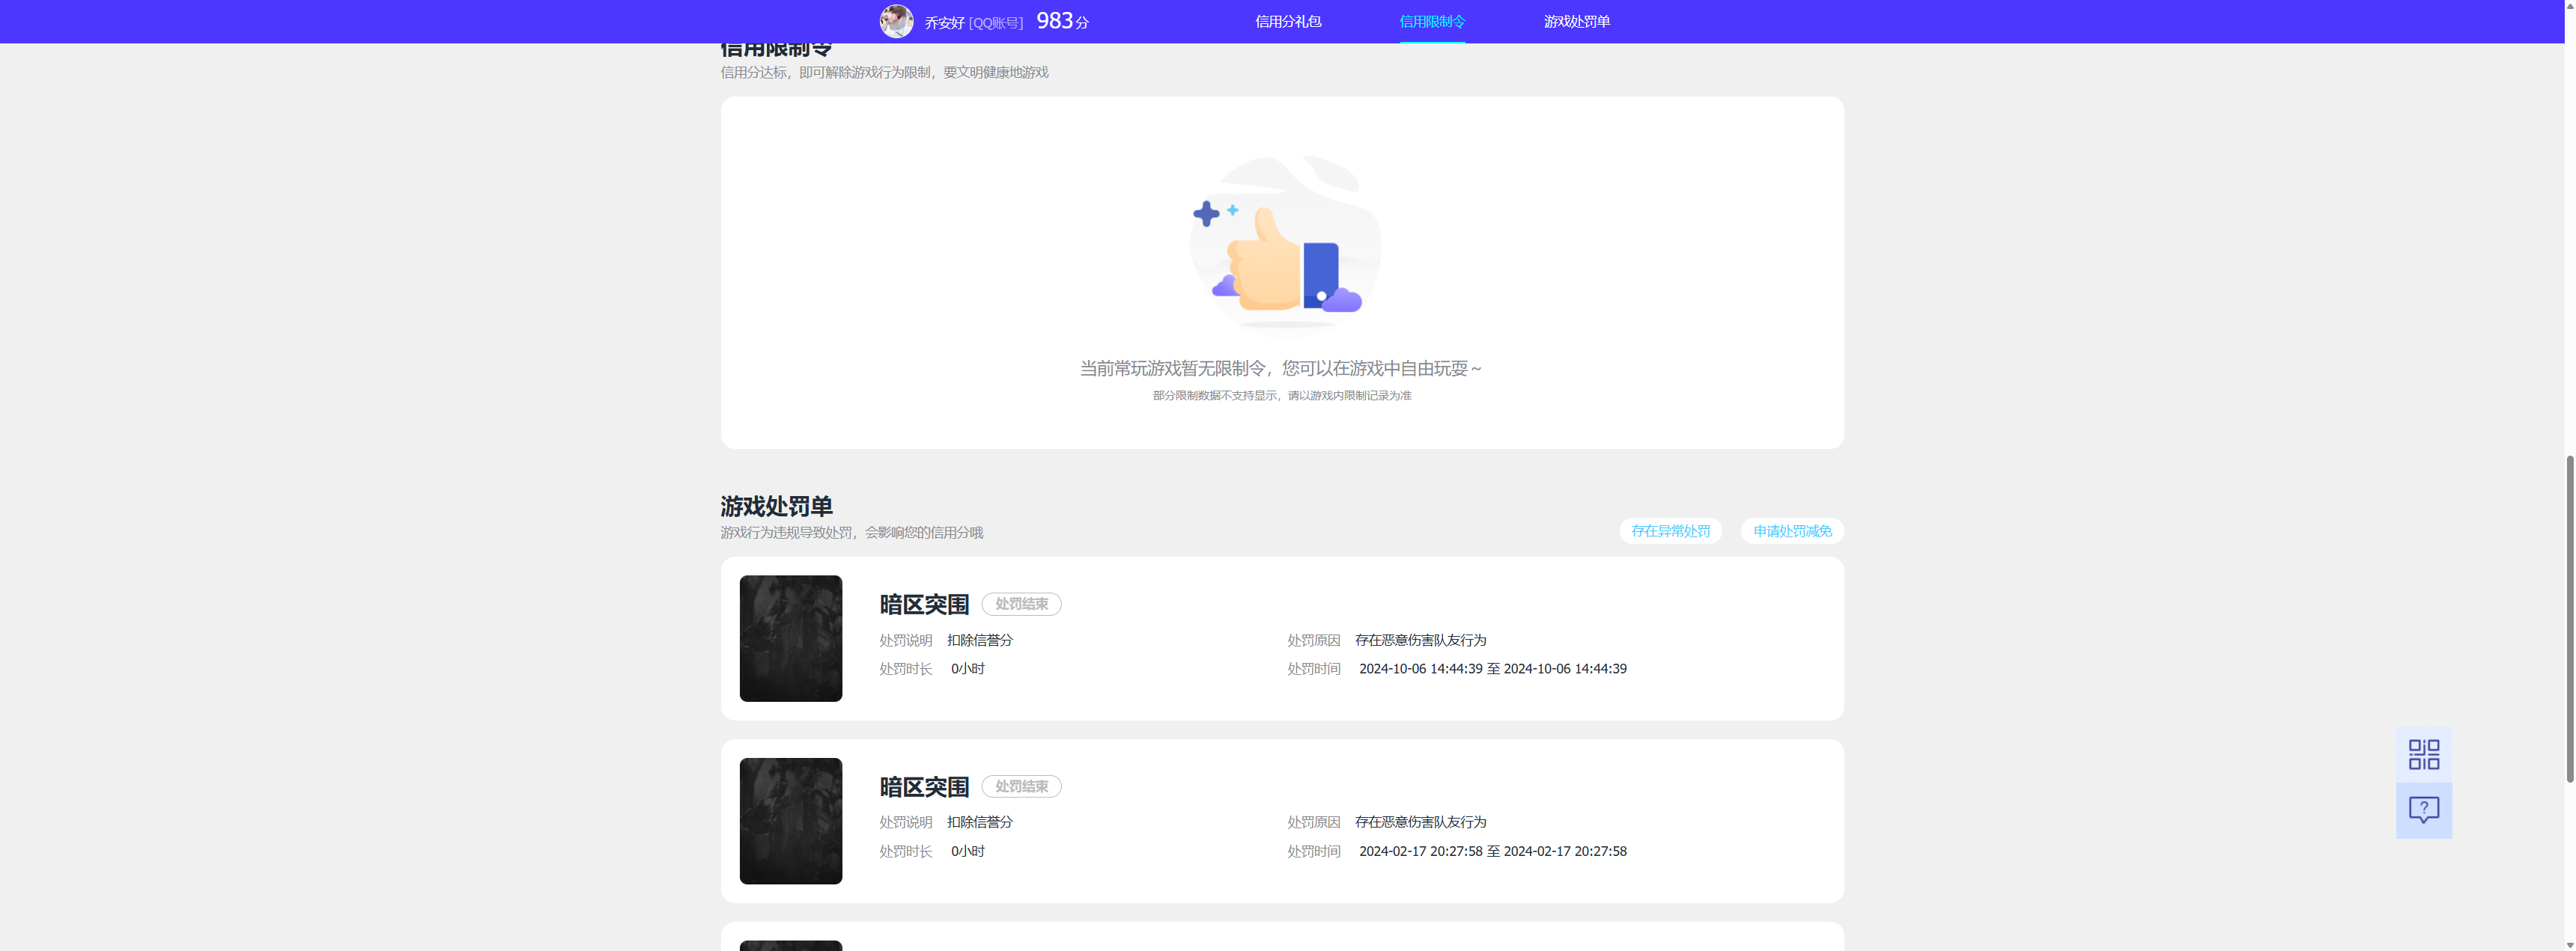Click the 游戏处罚单 section heading

point(776,507)
